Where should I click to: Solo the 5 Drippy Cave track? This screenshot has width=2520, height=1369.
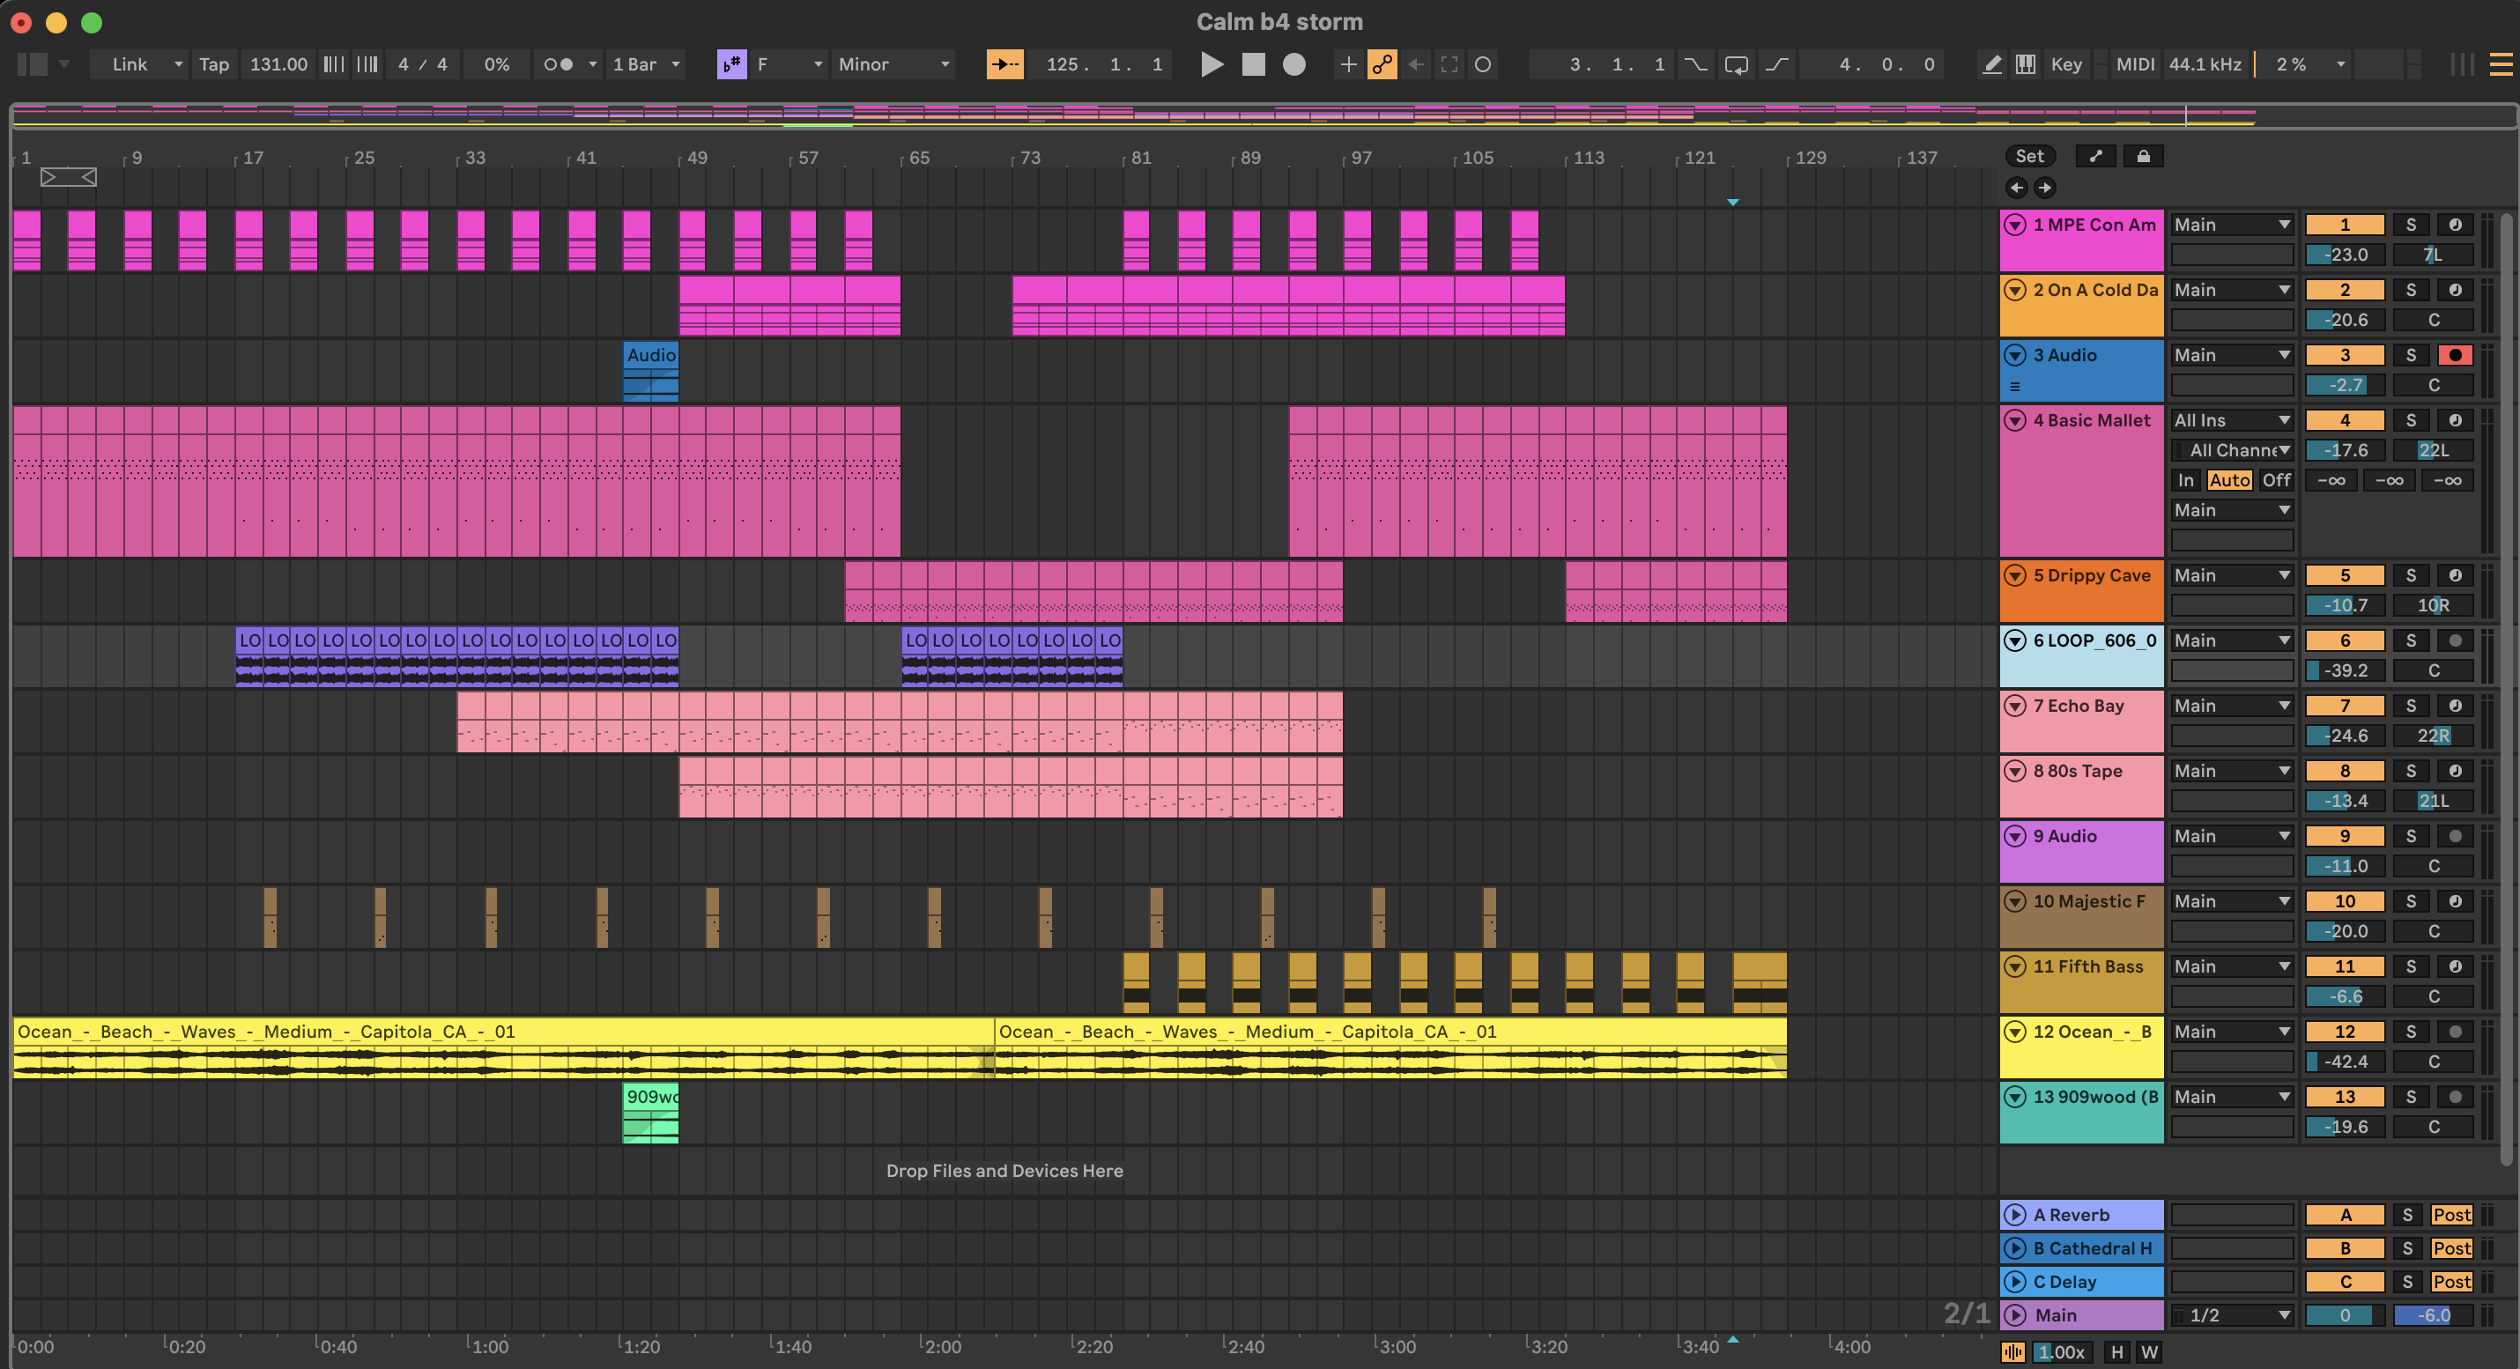point(2411,575)
